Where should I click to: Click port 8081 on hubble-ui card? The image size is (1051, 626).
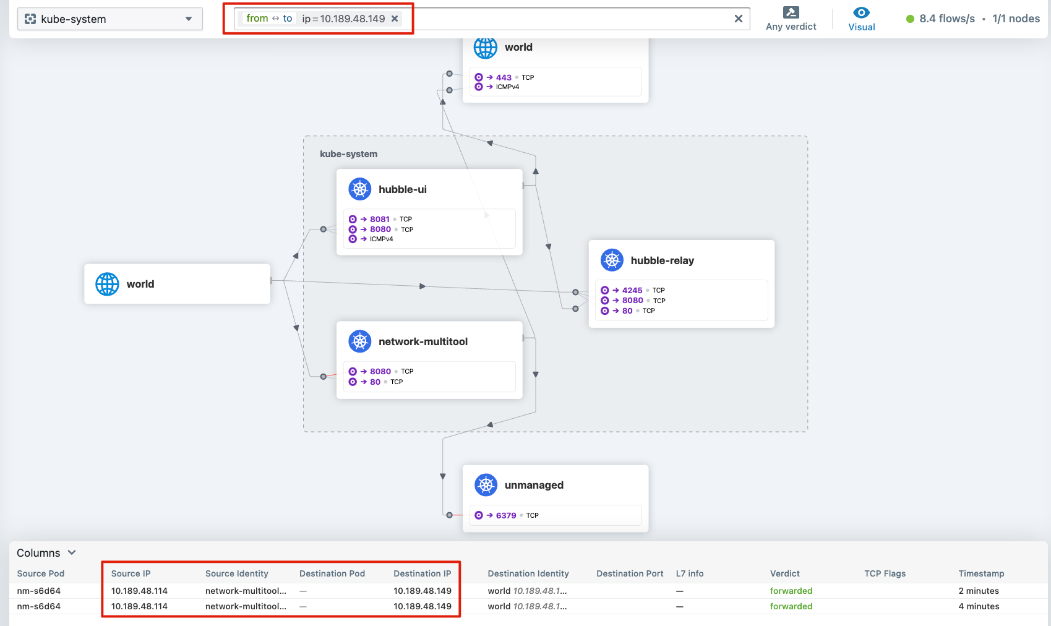coord(380,219)
